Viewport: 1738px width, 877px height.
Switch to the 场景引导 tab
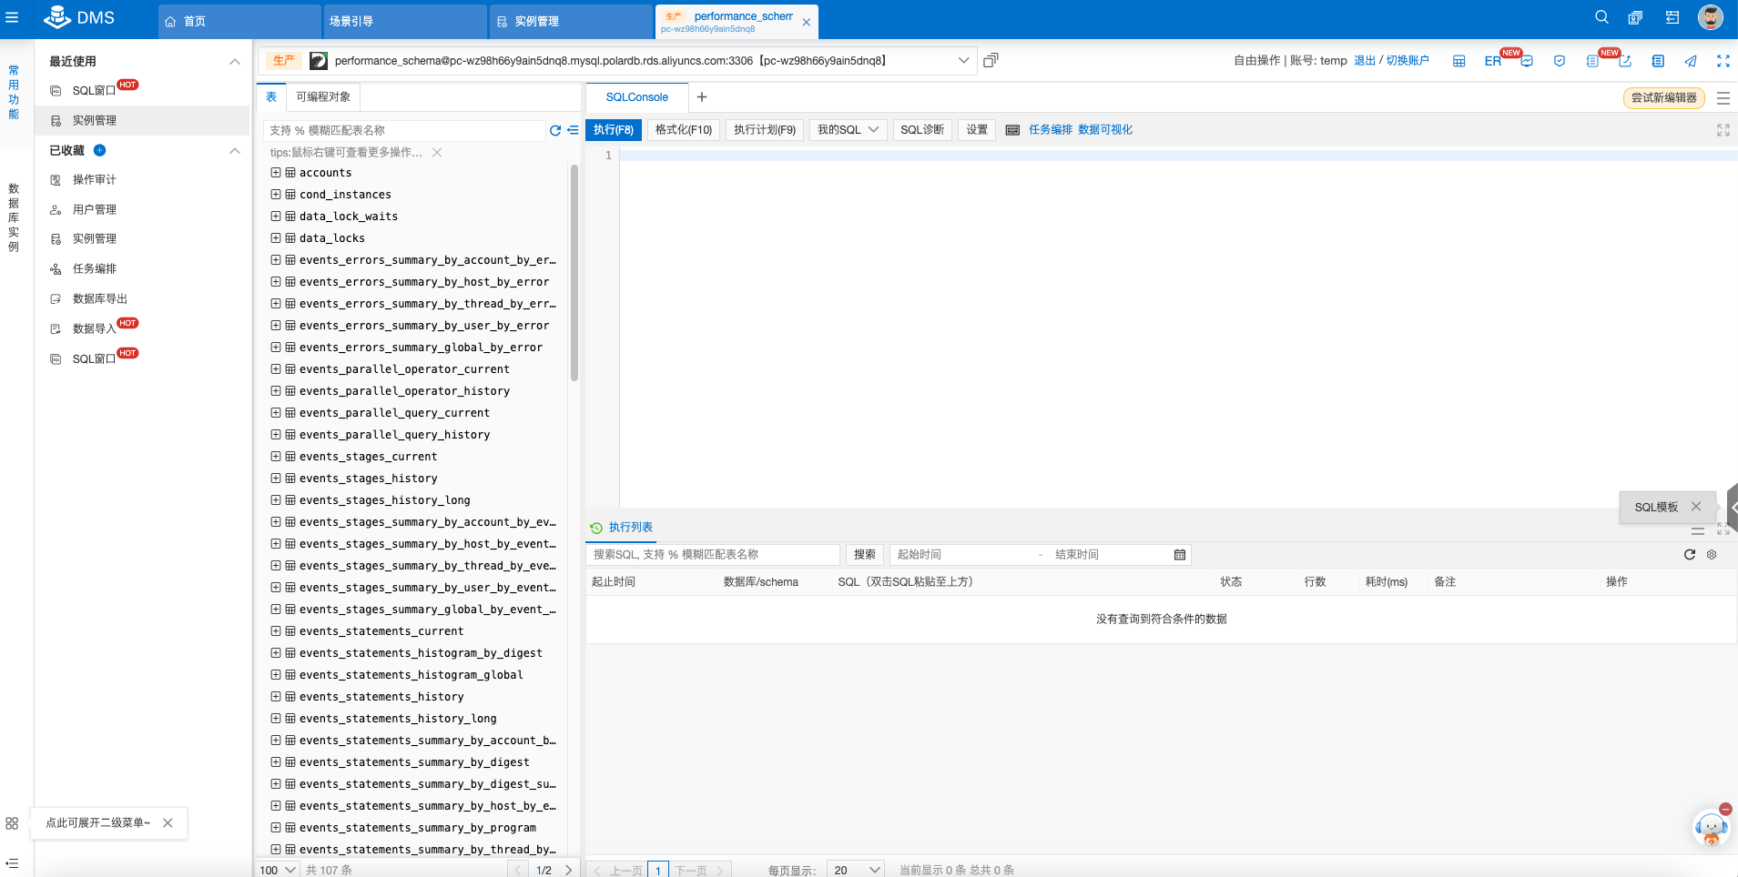pyautogui.click(x=404, y=21)
